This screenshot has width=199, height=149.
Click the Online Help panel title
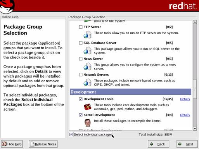click(x=10, y=17)
